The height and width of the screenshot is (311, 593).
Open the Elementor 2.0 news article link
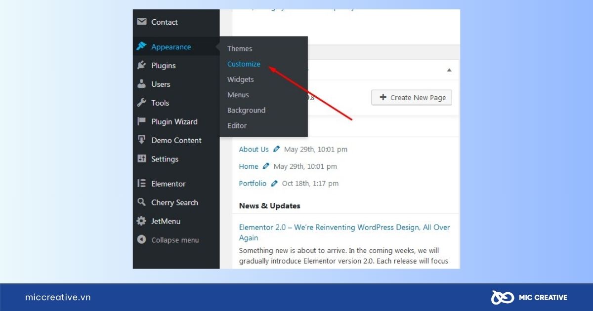(344, 233)
